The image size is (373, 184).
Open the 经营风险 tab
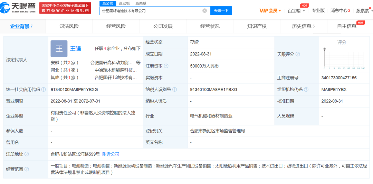coord(116,26)
